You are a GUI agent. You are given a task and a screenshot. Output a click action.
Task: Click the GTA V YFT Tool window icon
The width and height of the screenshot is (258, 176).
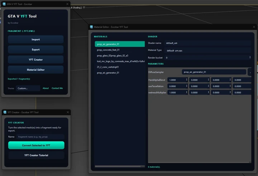coord(4,4)
